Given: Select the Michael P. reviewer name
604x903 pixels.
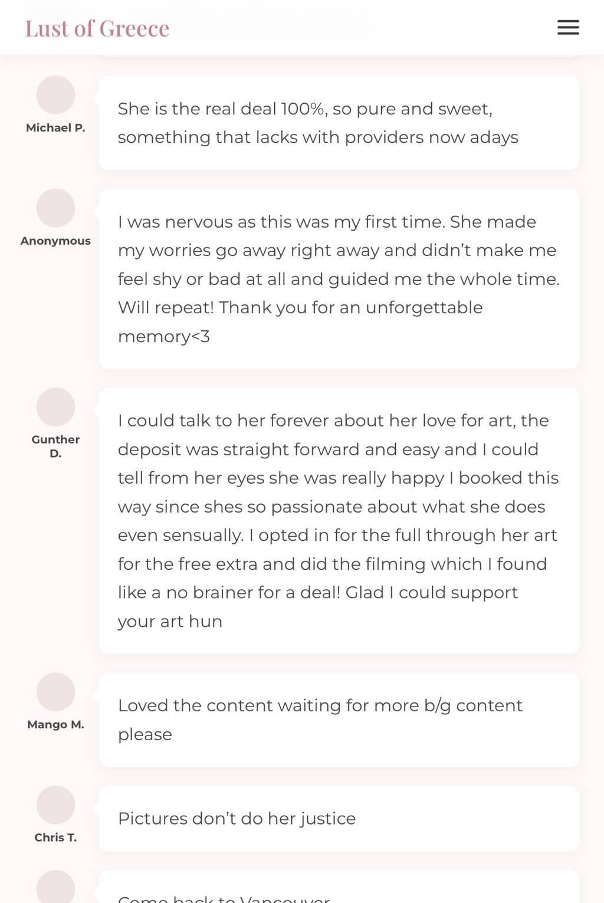Looking at the screenshot, I should [x=55, y=128].
